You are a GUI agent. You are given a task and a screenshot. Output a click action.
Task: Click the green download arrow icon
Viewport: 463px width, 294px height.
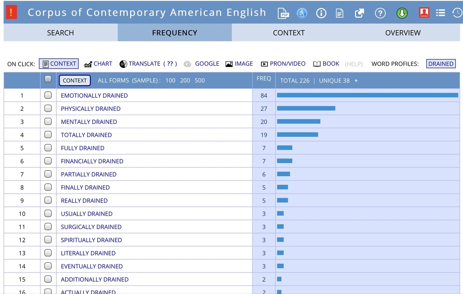coord(402,14)
